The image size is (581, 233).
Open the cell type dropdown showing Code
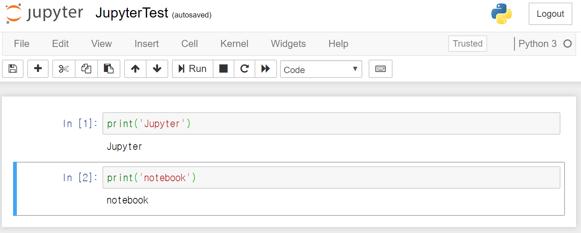pyautogui.click(x=321, y=69)
